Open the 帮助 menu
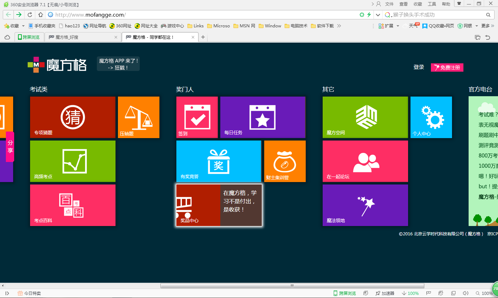Image resolution: width=498 pixels, height=298 pixels. (446, 4)
